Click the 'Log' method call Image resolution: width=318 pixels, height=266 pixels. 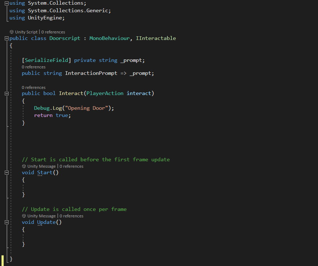[57, 108]
